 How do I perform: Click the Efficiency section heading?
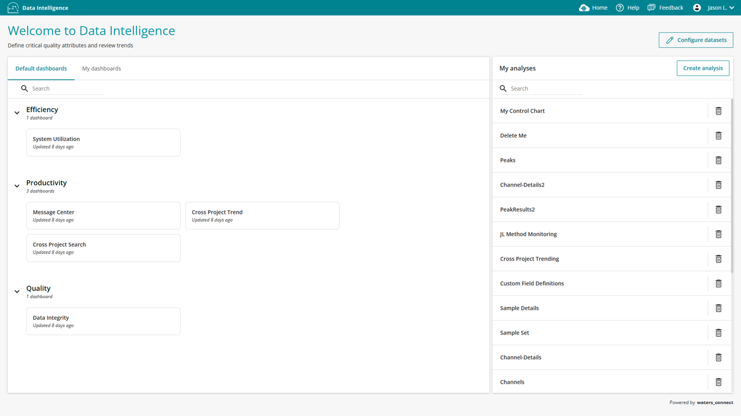pyautogui.click(x=42, y=109)
